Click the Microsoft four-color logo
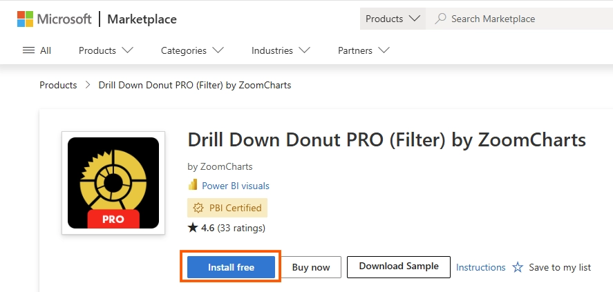Image resolution: width=613 pixels, height=292 pixels. pyautogui.click(x=26, y=19)
